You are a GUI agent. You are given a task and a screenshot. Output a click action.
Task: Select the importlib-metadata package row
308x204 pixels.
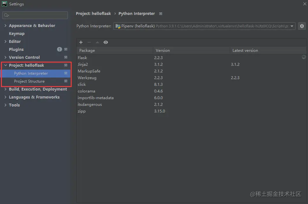tap(191, 98)
